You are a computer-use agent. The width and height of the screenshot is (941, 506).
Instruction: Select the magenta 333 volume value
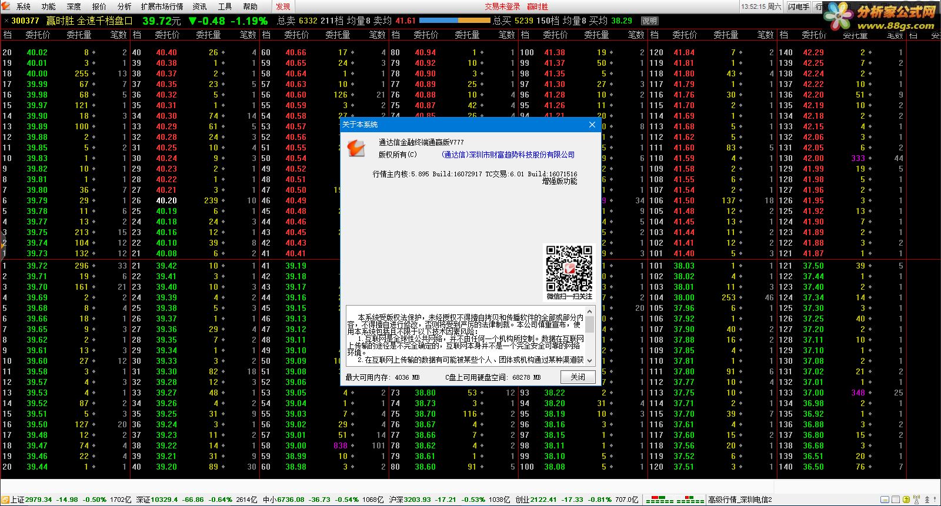pyautogui.click(x=858, y=158)
